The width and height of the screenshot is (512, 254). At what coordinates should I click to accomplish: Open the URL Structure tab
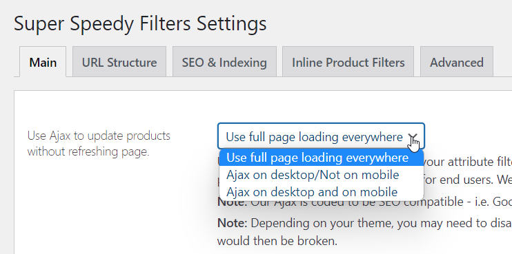pos(119,62)
